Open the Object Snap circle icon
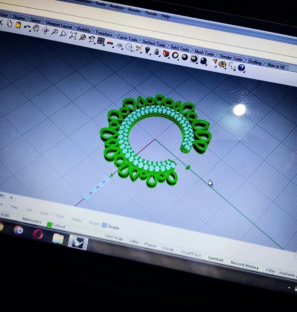Image resolution: width=297 pixels, height=312 pixels. [x=129, y=47]
